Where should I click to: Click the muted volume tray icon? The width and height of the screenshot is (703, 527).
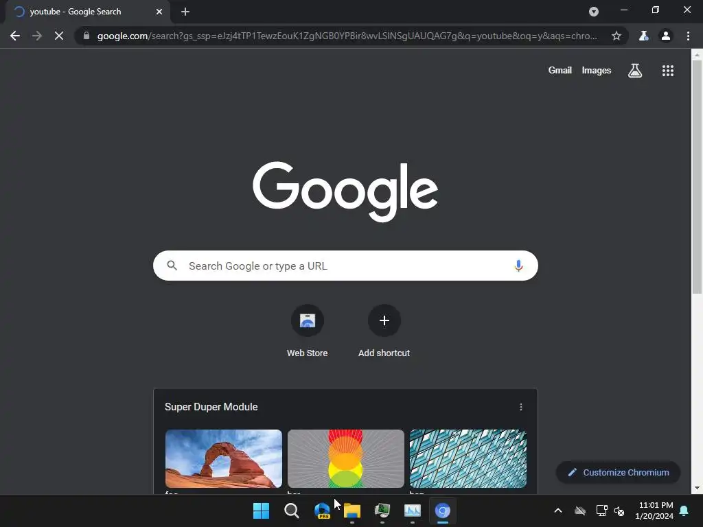coord(619,511)
